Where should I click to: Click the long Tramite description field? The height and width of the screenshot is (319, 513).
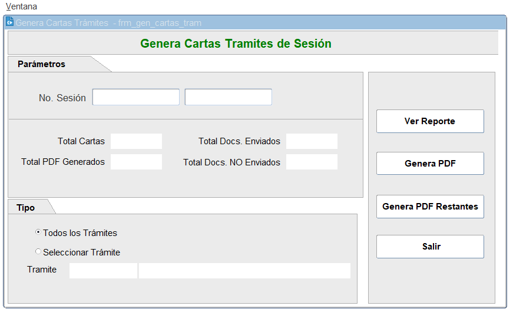click(244, 270)
